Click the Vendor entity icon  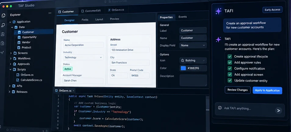point(19,42)
